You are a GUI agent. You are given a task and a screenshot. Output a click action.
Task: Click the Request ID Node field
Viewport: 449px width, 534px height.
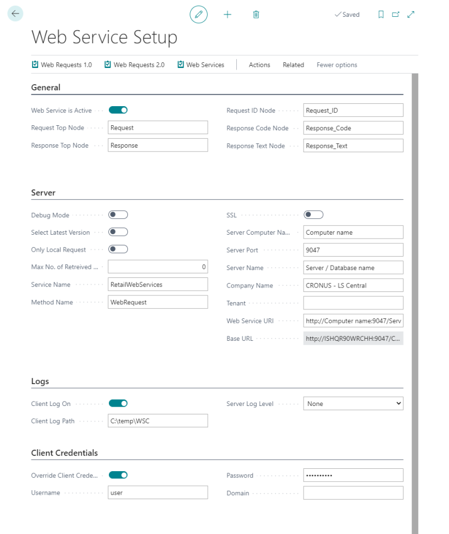[x=354, y=110]
